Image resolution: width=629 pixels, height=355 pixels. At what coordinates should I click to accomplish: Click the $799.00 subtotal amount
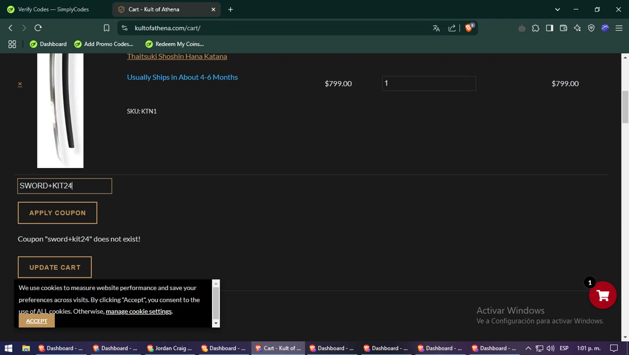[565, 84]
